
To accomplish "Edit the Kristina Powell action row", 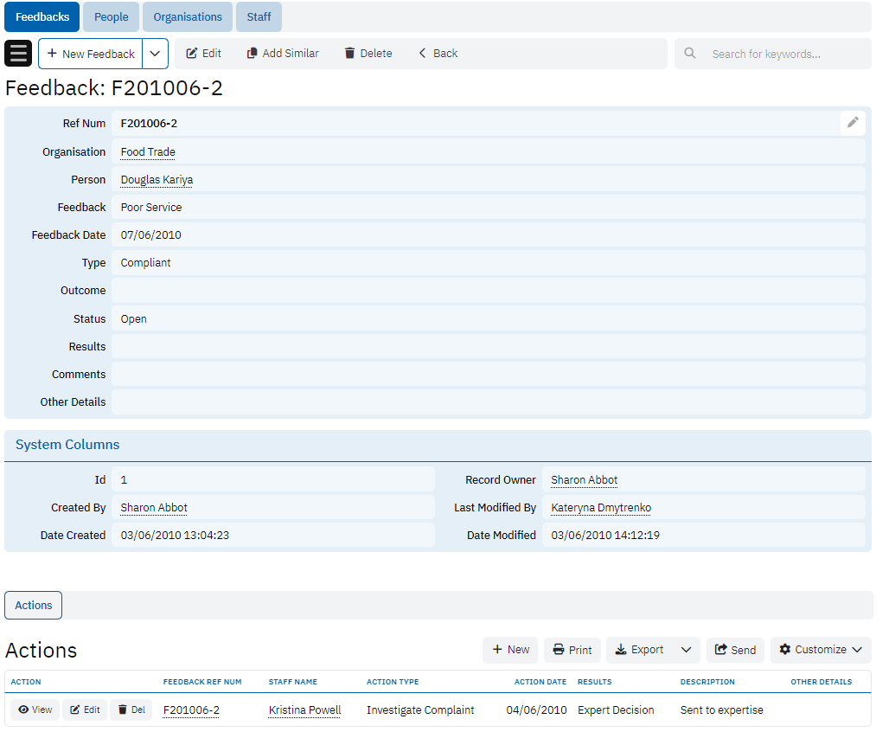I will pyautogui.click(x=85, y=710).
